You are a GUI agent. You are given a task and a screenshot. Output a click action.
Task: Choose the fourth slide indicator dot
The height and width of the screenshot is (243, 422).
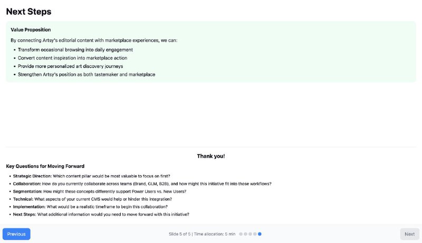255,234
